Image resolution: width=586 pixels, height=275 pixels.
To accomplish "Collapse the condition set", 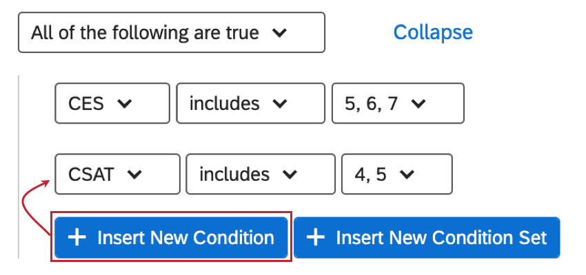I will [433, 32].
